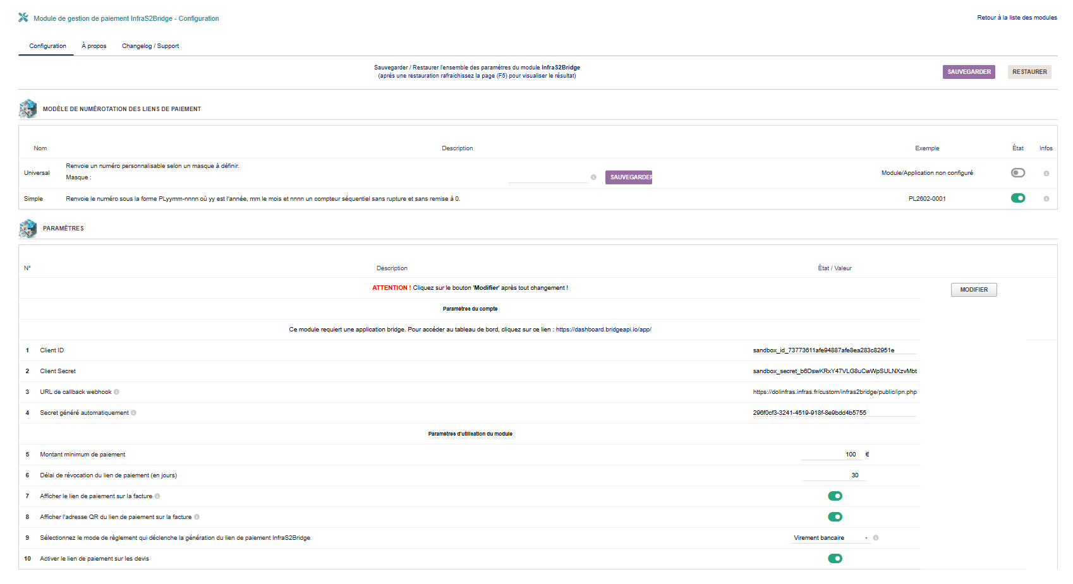
Task: Open the À propos tab
Action: pos(94,46)
